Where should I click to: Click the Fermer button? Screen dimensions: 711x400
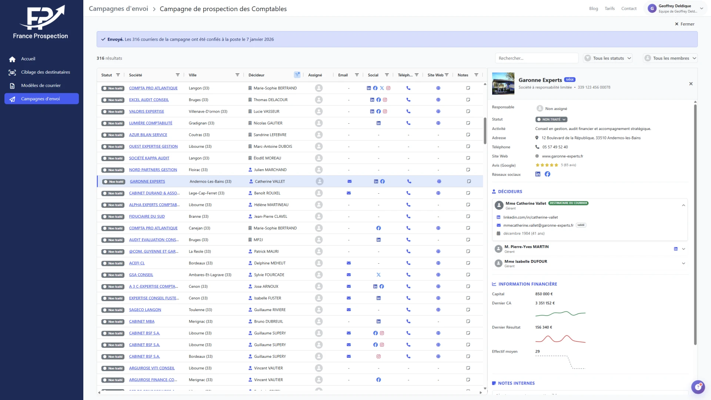pyautogui.click(x=684, y=24)
